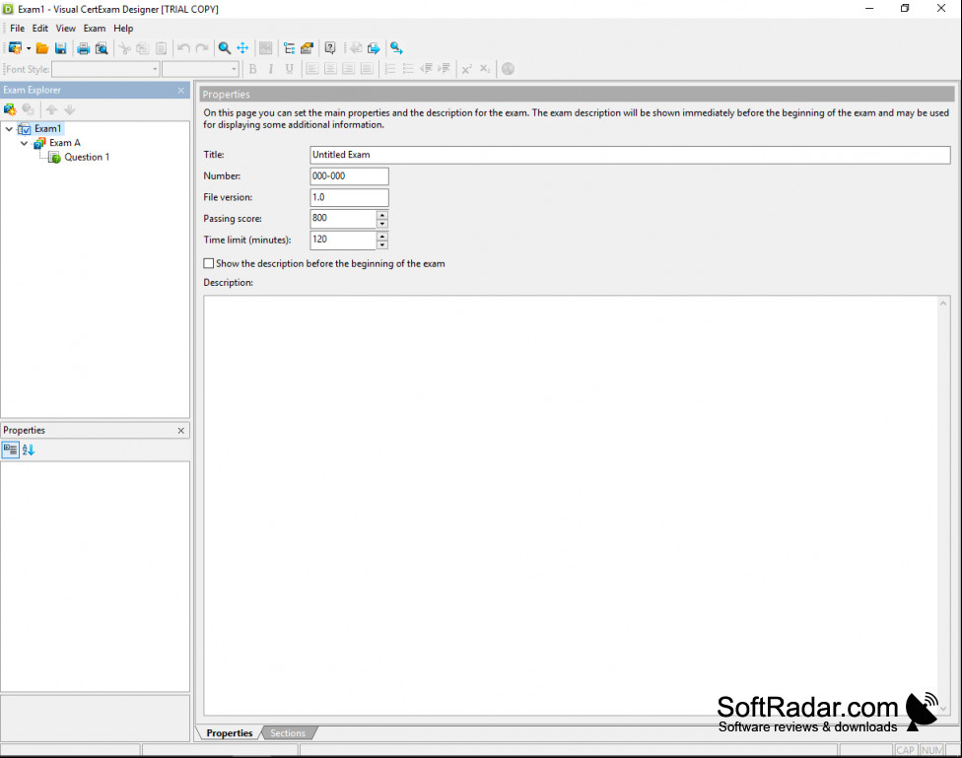Screen dimensions: 962x758
Task: Click the blue four-arrow move icon
Action: 242,48
